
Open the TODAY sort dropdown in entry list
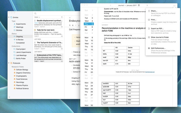(37, 17)
